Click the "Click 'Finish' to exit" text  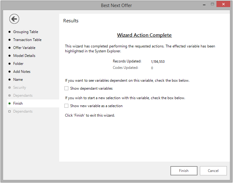pyautogui.click(x=90, y=115)
